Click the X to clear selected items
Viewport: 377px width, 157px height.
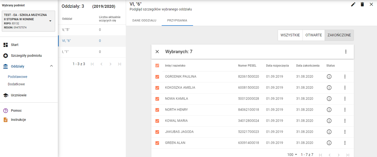coord(157,52)
